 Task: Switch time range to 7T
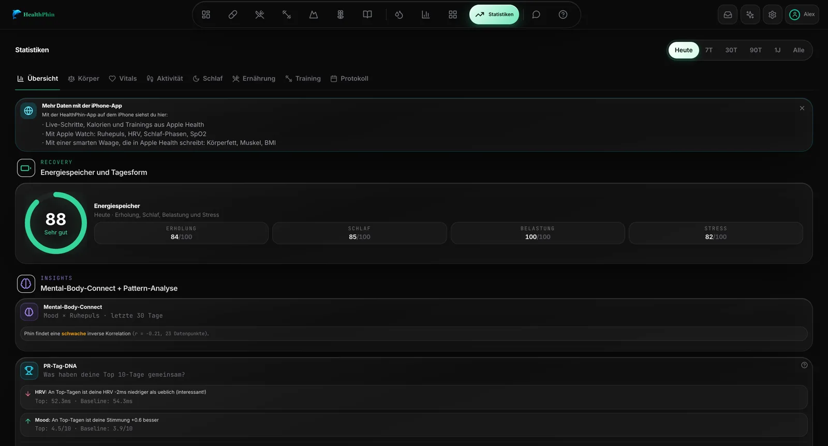(x=709, y=50)
